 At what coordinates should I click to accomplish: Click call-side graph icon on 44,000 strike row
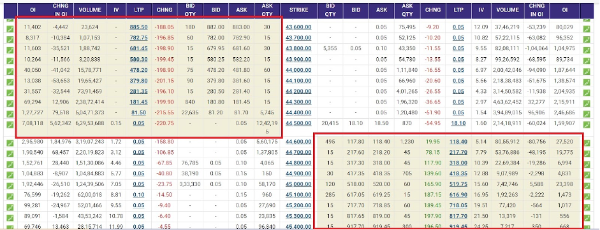pos(10,71)
